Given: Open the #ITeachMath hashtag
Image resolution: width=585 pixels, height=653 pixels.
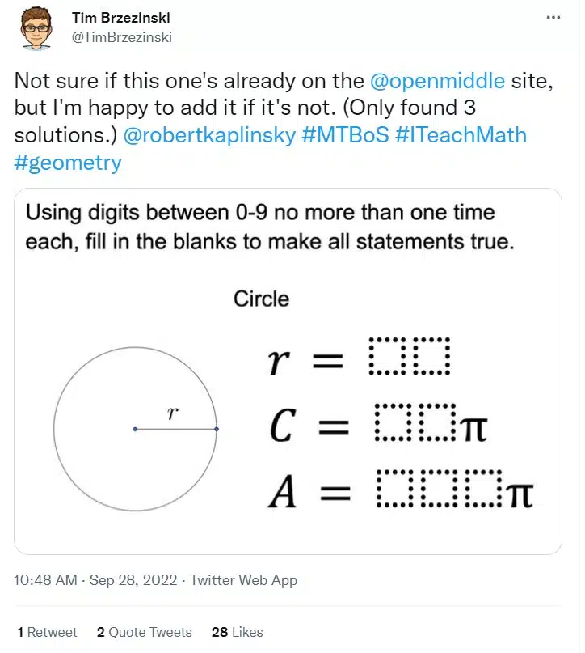Looking at the screenshot, I should (461, 135).
